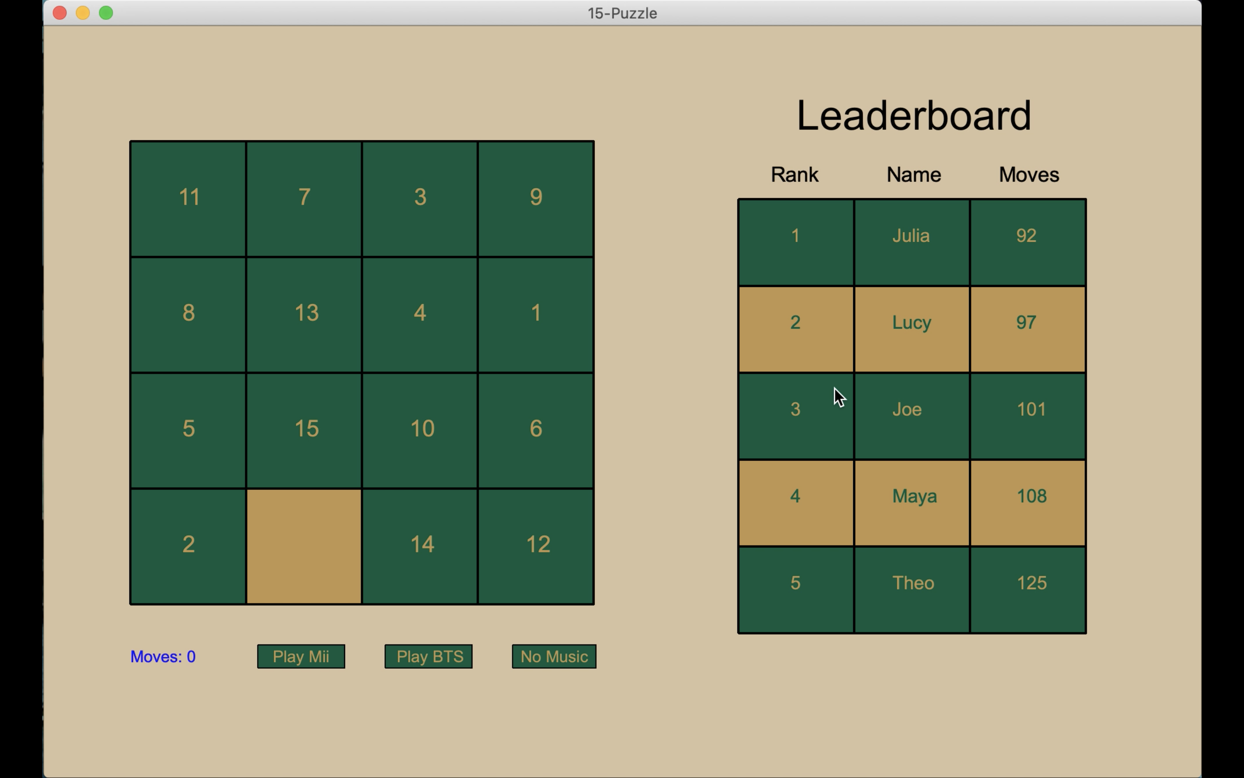Screen dimensions: 1244x778
Task: Click the puzzle tile numbered 14
Action: tap(419, 546)
